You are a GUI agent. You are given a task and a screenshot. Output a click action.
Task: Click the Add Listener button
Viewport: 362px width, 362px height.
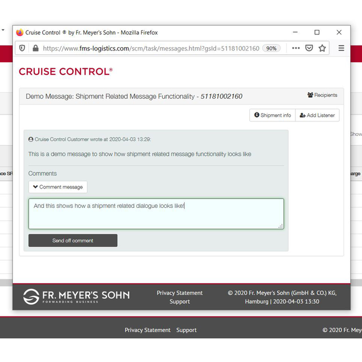click(x=317, y=115)
